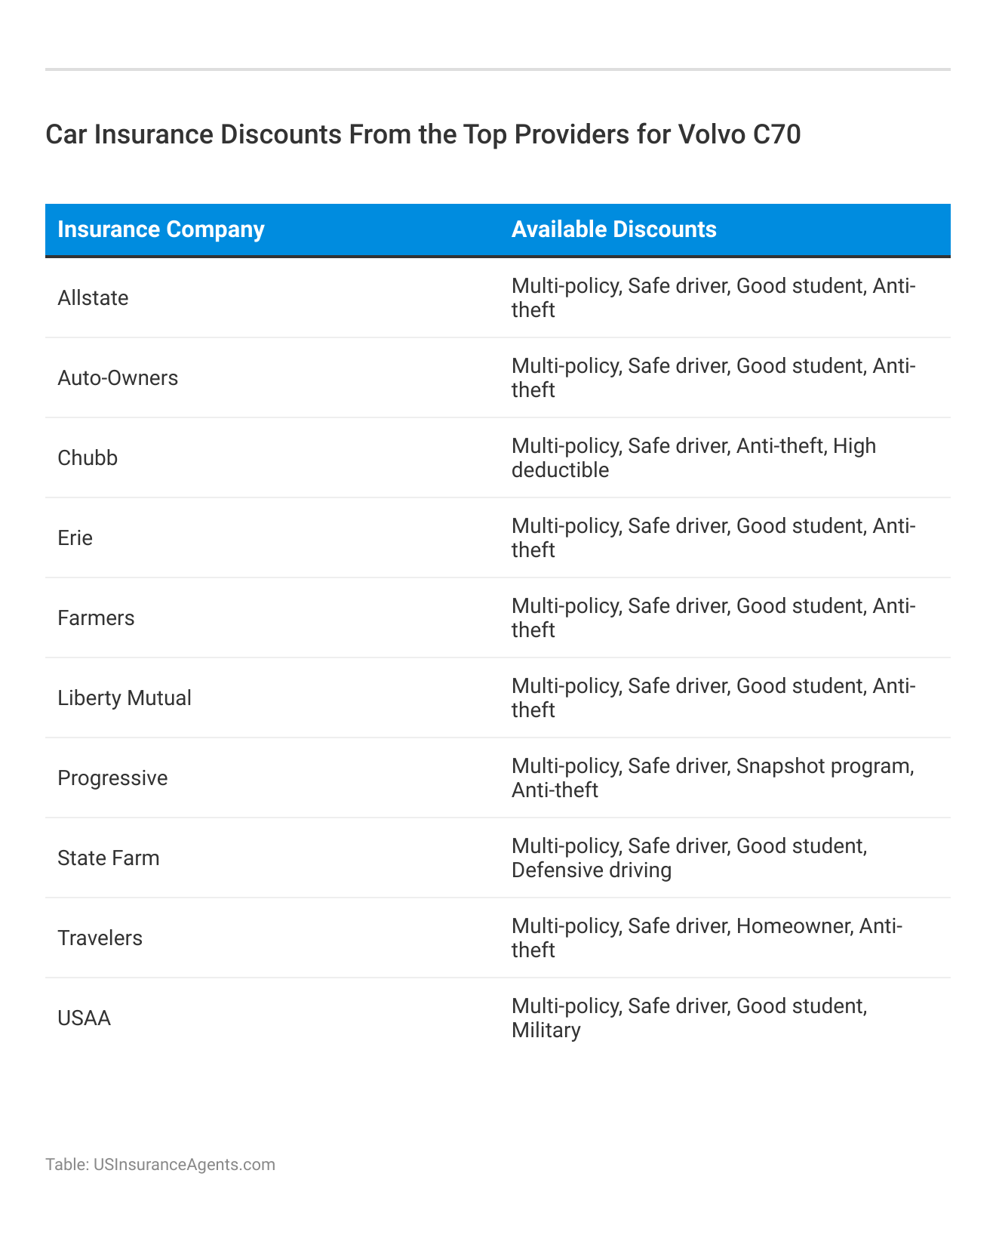This screenshot has height=1235, width=996.
Task: Click the Travelers company name
Action: tap(100, 938)
